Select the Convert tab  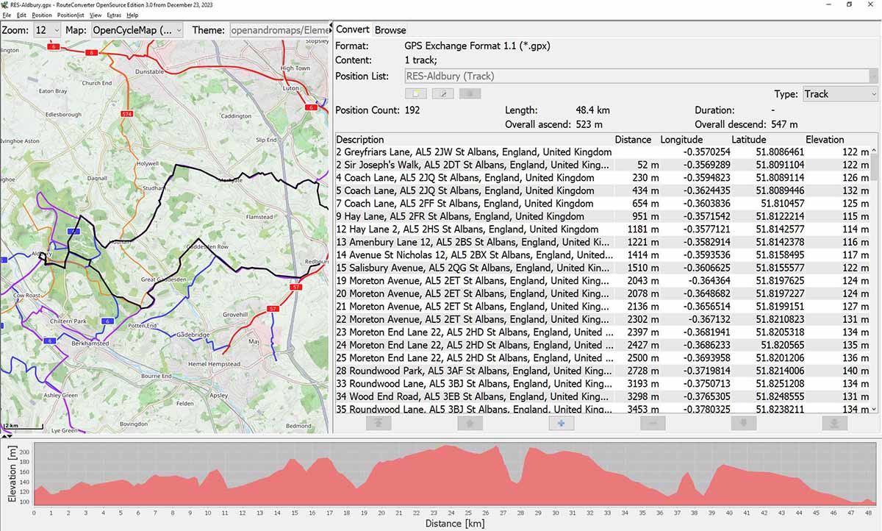(353, 30)
